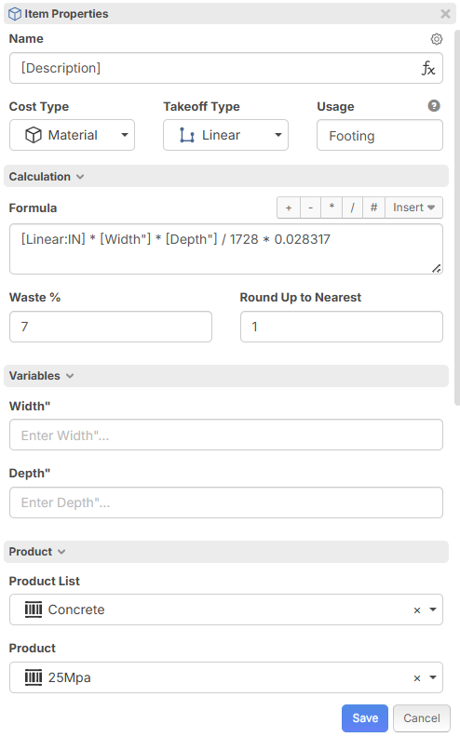Insert the divide slash operator
This screenshot has width=460, height=737.
pyautogui.click(x=352, y=208)
